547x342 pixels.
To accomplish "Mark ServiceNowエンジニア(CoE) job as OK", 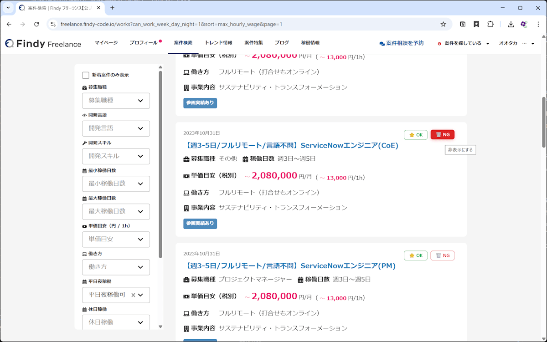I will pos(416,135).
